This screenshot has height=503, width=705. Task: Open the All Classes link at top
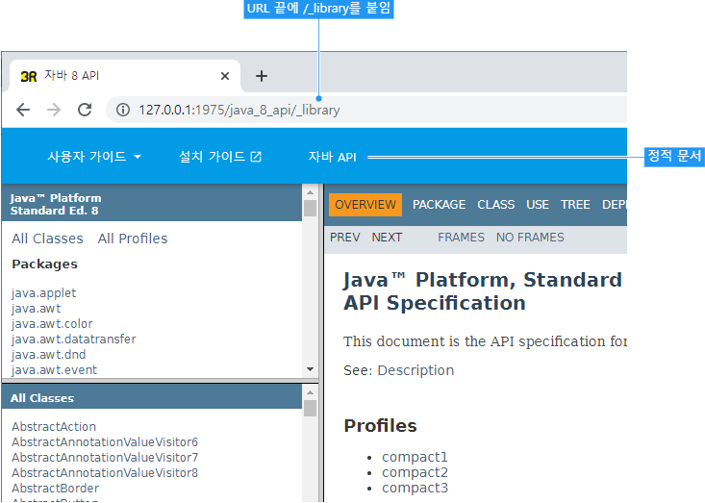pyautogui.click(x=47, y=239)
